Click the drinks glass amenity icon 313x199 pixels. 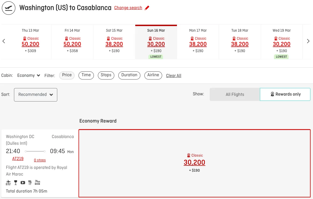click(16, 182)
